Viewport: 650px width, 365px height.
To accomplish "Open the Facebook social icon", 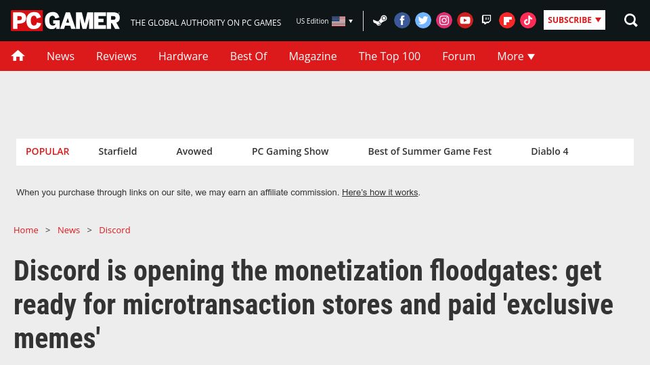I will click(x=402, y=20).
